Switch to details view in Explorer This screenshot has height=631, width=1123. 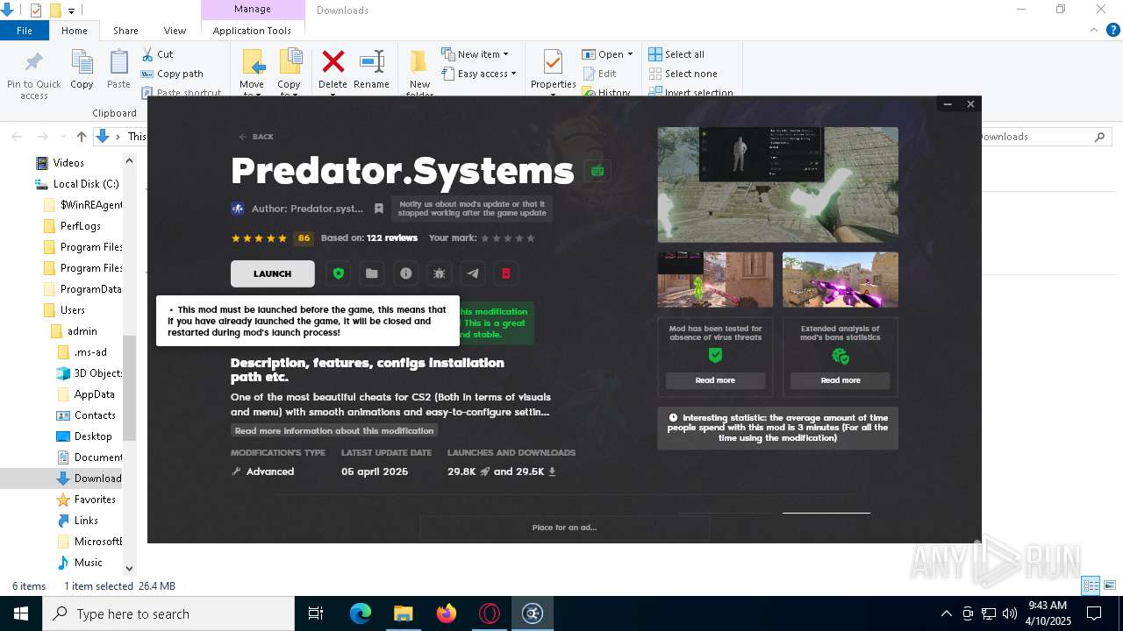pyautogui.click(x=1091, y=585)
